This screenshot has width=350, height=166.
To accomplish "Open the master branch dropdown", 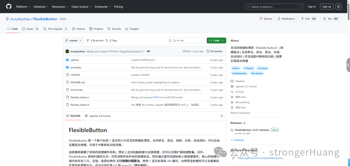I will point(74,41).
